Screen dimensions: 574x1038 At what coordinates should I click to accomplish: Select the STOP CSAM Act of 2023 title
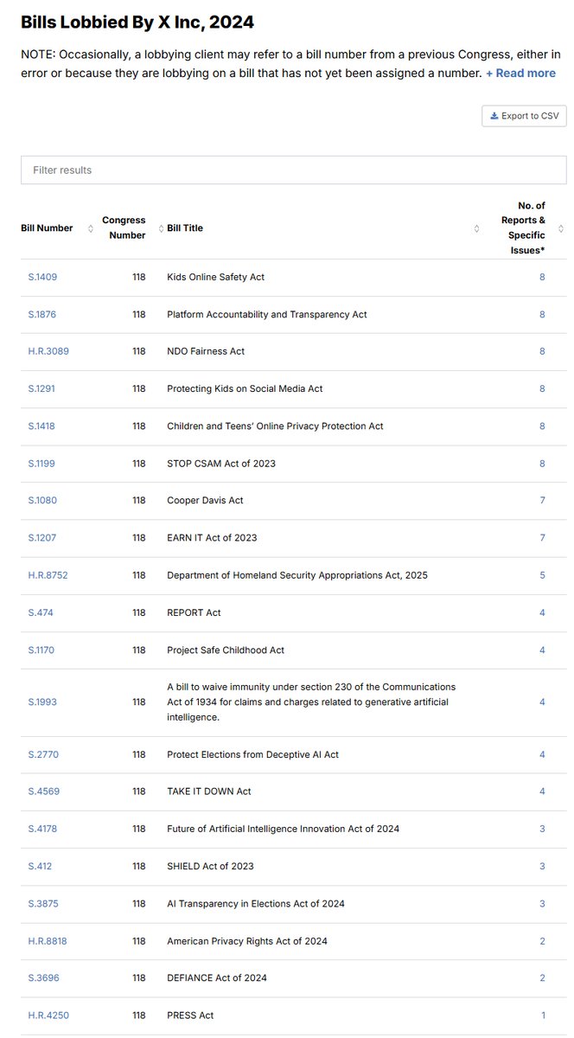[x=221, y=464]
